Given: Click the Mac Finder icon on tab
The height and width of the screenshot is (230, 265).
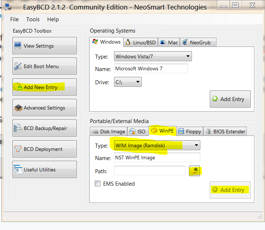Looking at the screenshot, I should (x=163, y=42).
